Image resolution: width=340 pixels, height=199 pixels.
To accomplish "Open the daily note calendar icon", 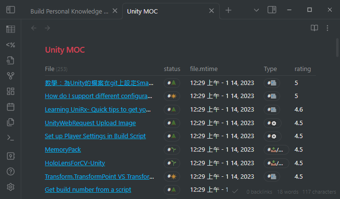I will (11, 106).
